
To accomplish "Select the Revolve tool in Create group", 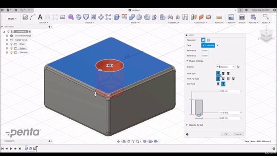I will click(79, 17).
